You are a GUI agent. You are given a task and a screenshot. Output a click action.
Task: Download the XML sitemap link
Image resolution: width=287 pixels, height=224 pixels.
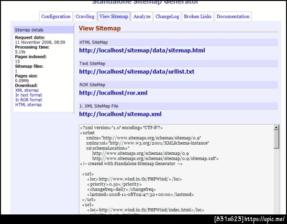coord(27,90)
